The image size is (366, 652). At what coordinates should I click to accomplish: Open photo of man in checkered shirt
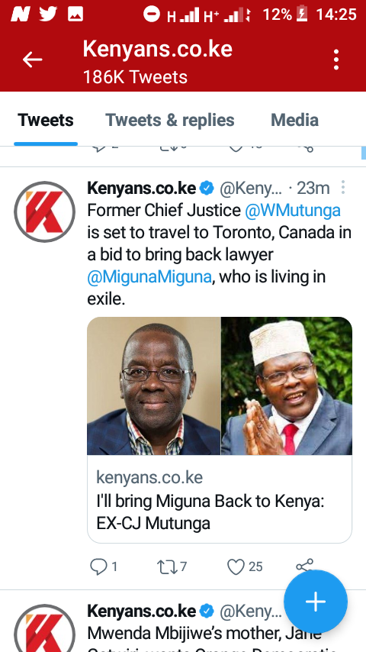154,386
